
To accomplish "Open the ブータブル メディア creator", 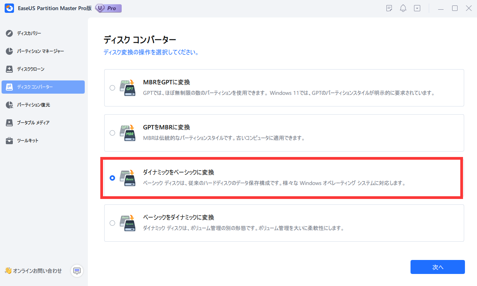I will click(9, 122).
